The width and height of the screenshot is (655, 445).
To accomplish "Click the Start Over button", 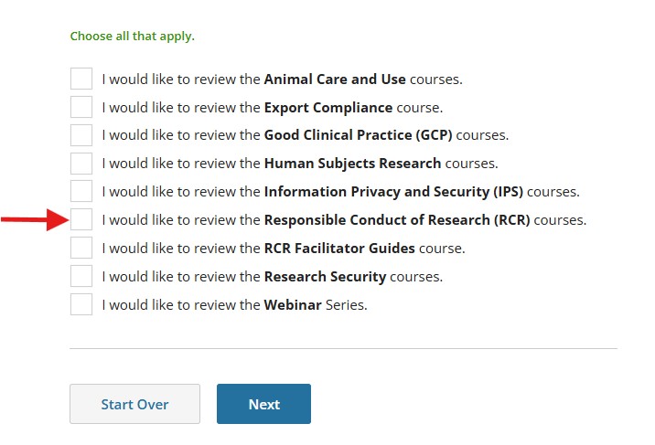I will tap(134, 404).
